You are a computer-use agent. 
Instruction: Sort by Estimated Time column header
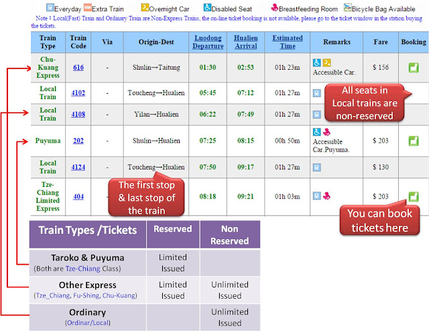(288, 42)
